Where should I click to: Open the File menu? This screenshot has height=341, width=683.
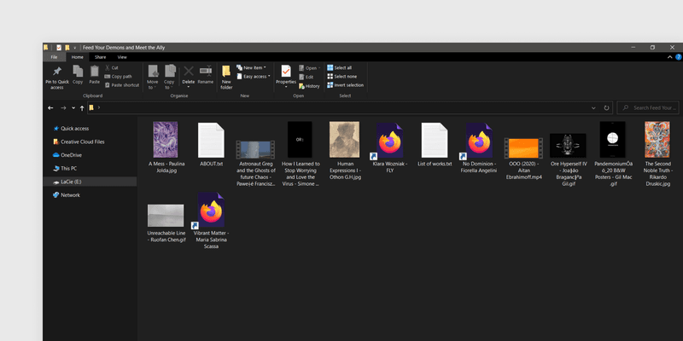tap(54, 57)
